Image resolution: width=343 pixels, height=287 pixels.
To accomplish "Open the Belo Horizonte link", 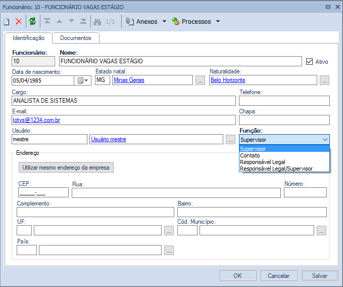I will coord(228,80).
